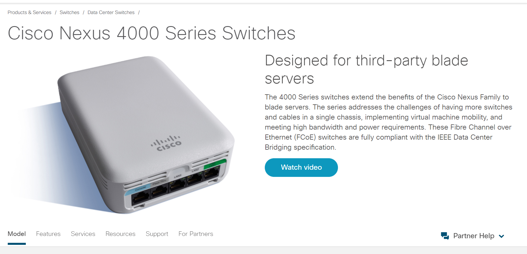
Task: Open the For Partners tab
Action: point(196,234)
